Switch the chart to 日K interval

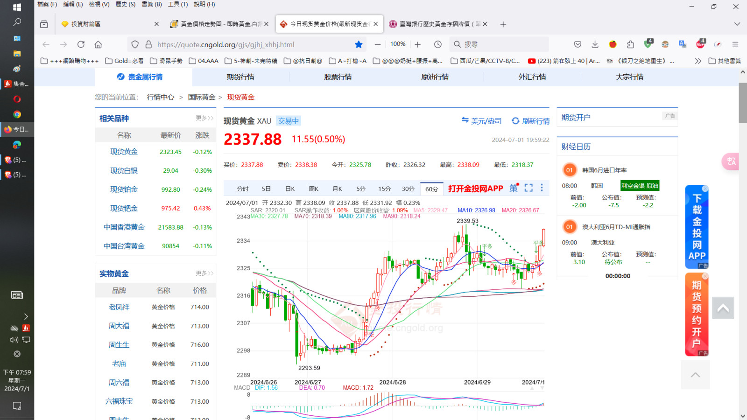[290, 189]
